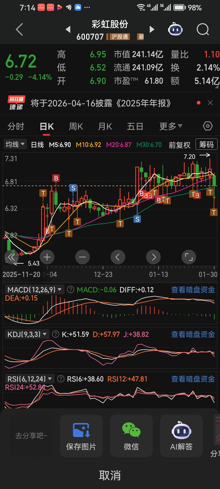Image resolution: width=220 pixels, height=489 pixels.
Task: Tap the upper blue S marker
Action: (73, 188)
